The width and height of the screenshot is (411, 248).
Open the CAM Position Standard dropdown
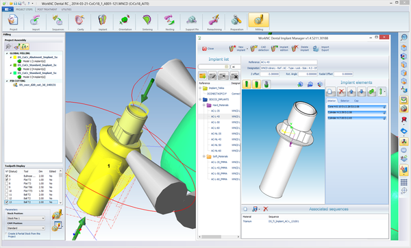(26, 228)
